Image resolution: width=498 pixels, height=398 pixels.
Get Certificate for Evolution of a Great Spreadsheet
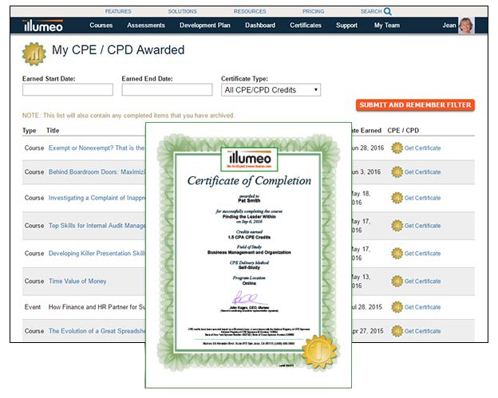pyautogui.click(x=422, y=331)
